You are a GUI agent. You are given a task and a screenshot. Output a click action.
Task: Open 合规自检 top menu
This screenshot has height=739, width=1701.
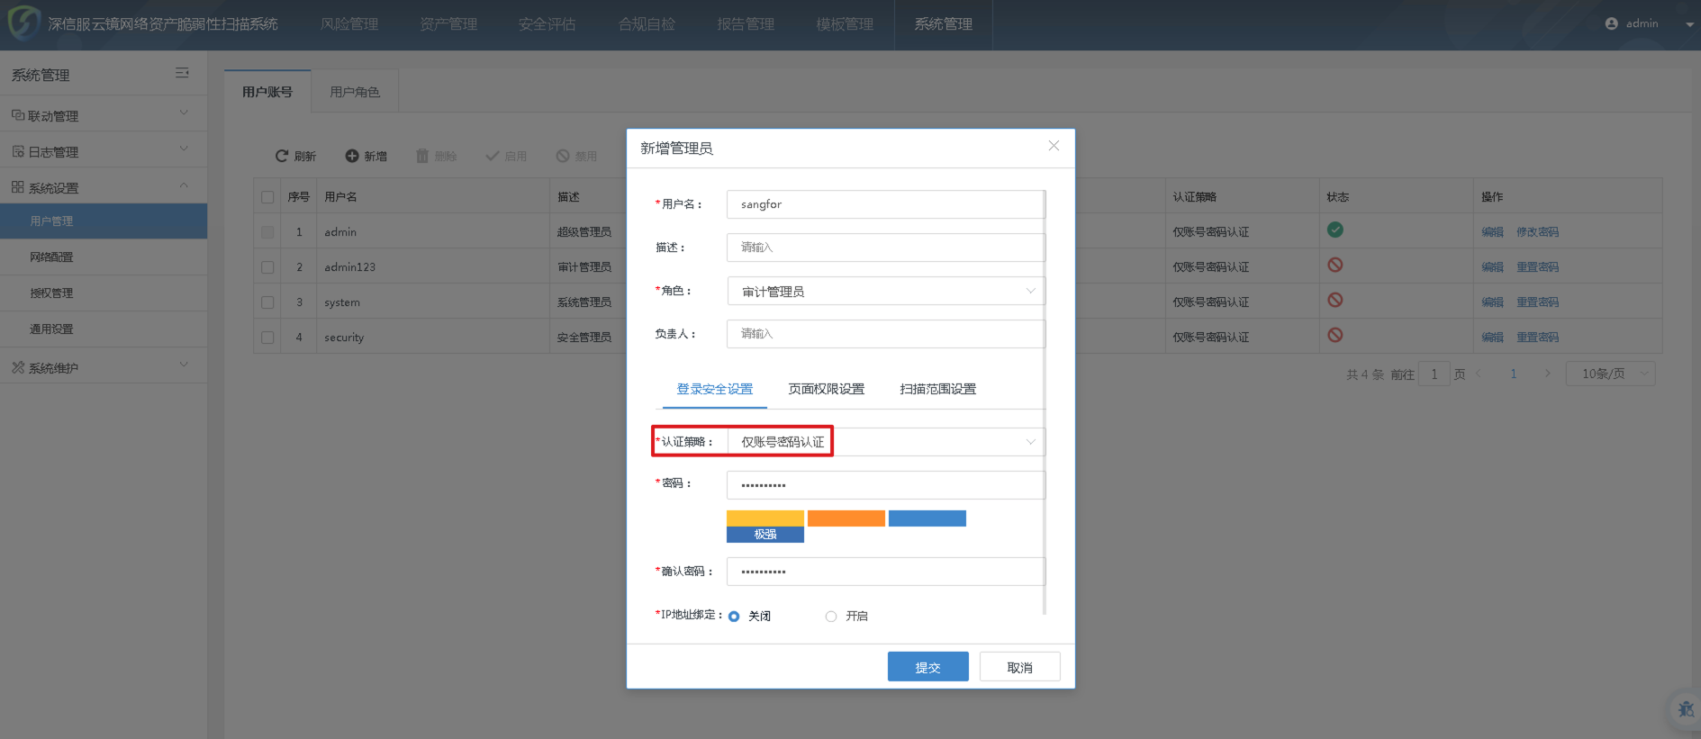click(647, 24)
